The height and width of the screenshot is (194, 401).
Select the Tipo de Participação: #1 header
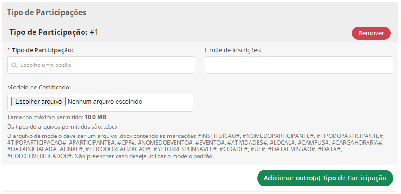click(x=54, y=32)
